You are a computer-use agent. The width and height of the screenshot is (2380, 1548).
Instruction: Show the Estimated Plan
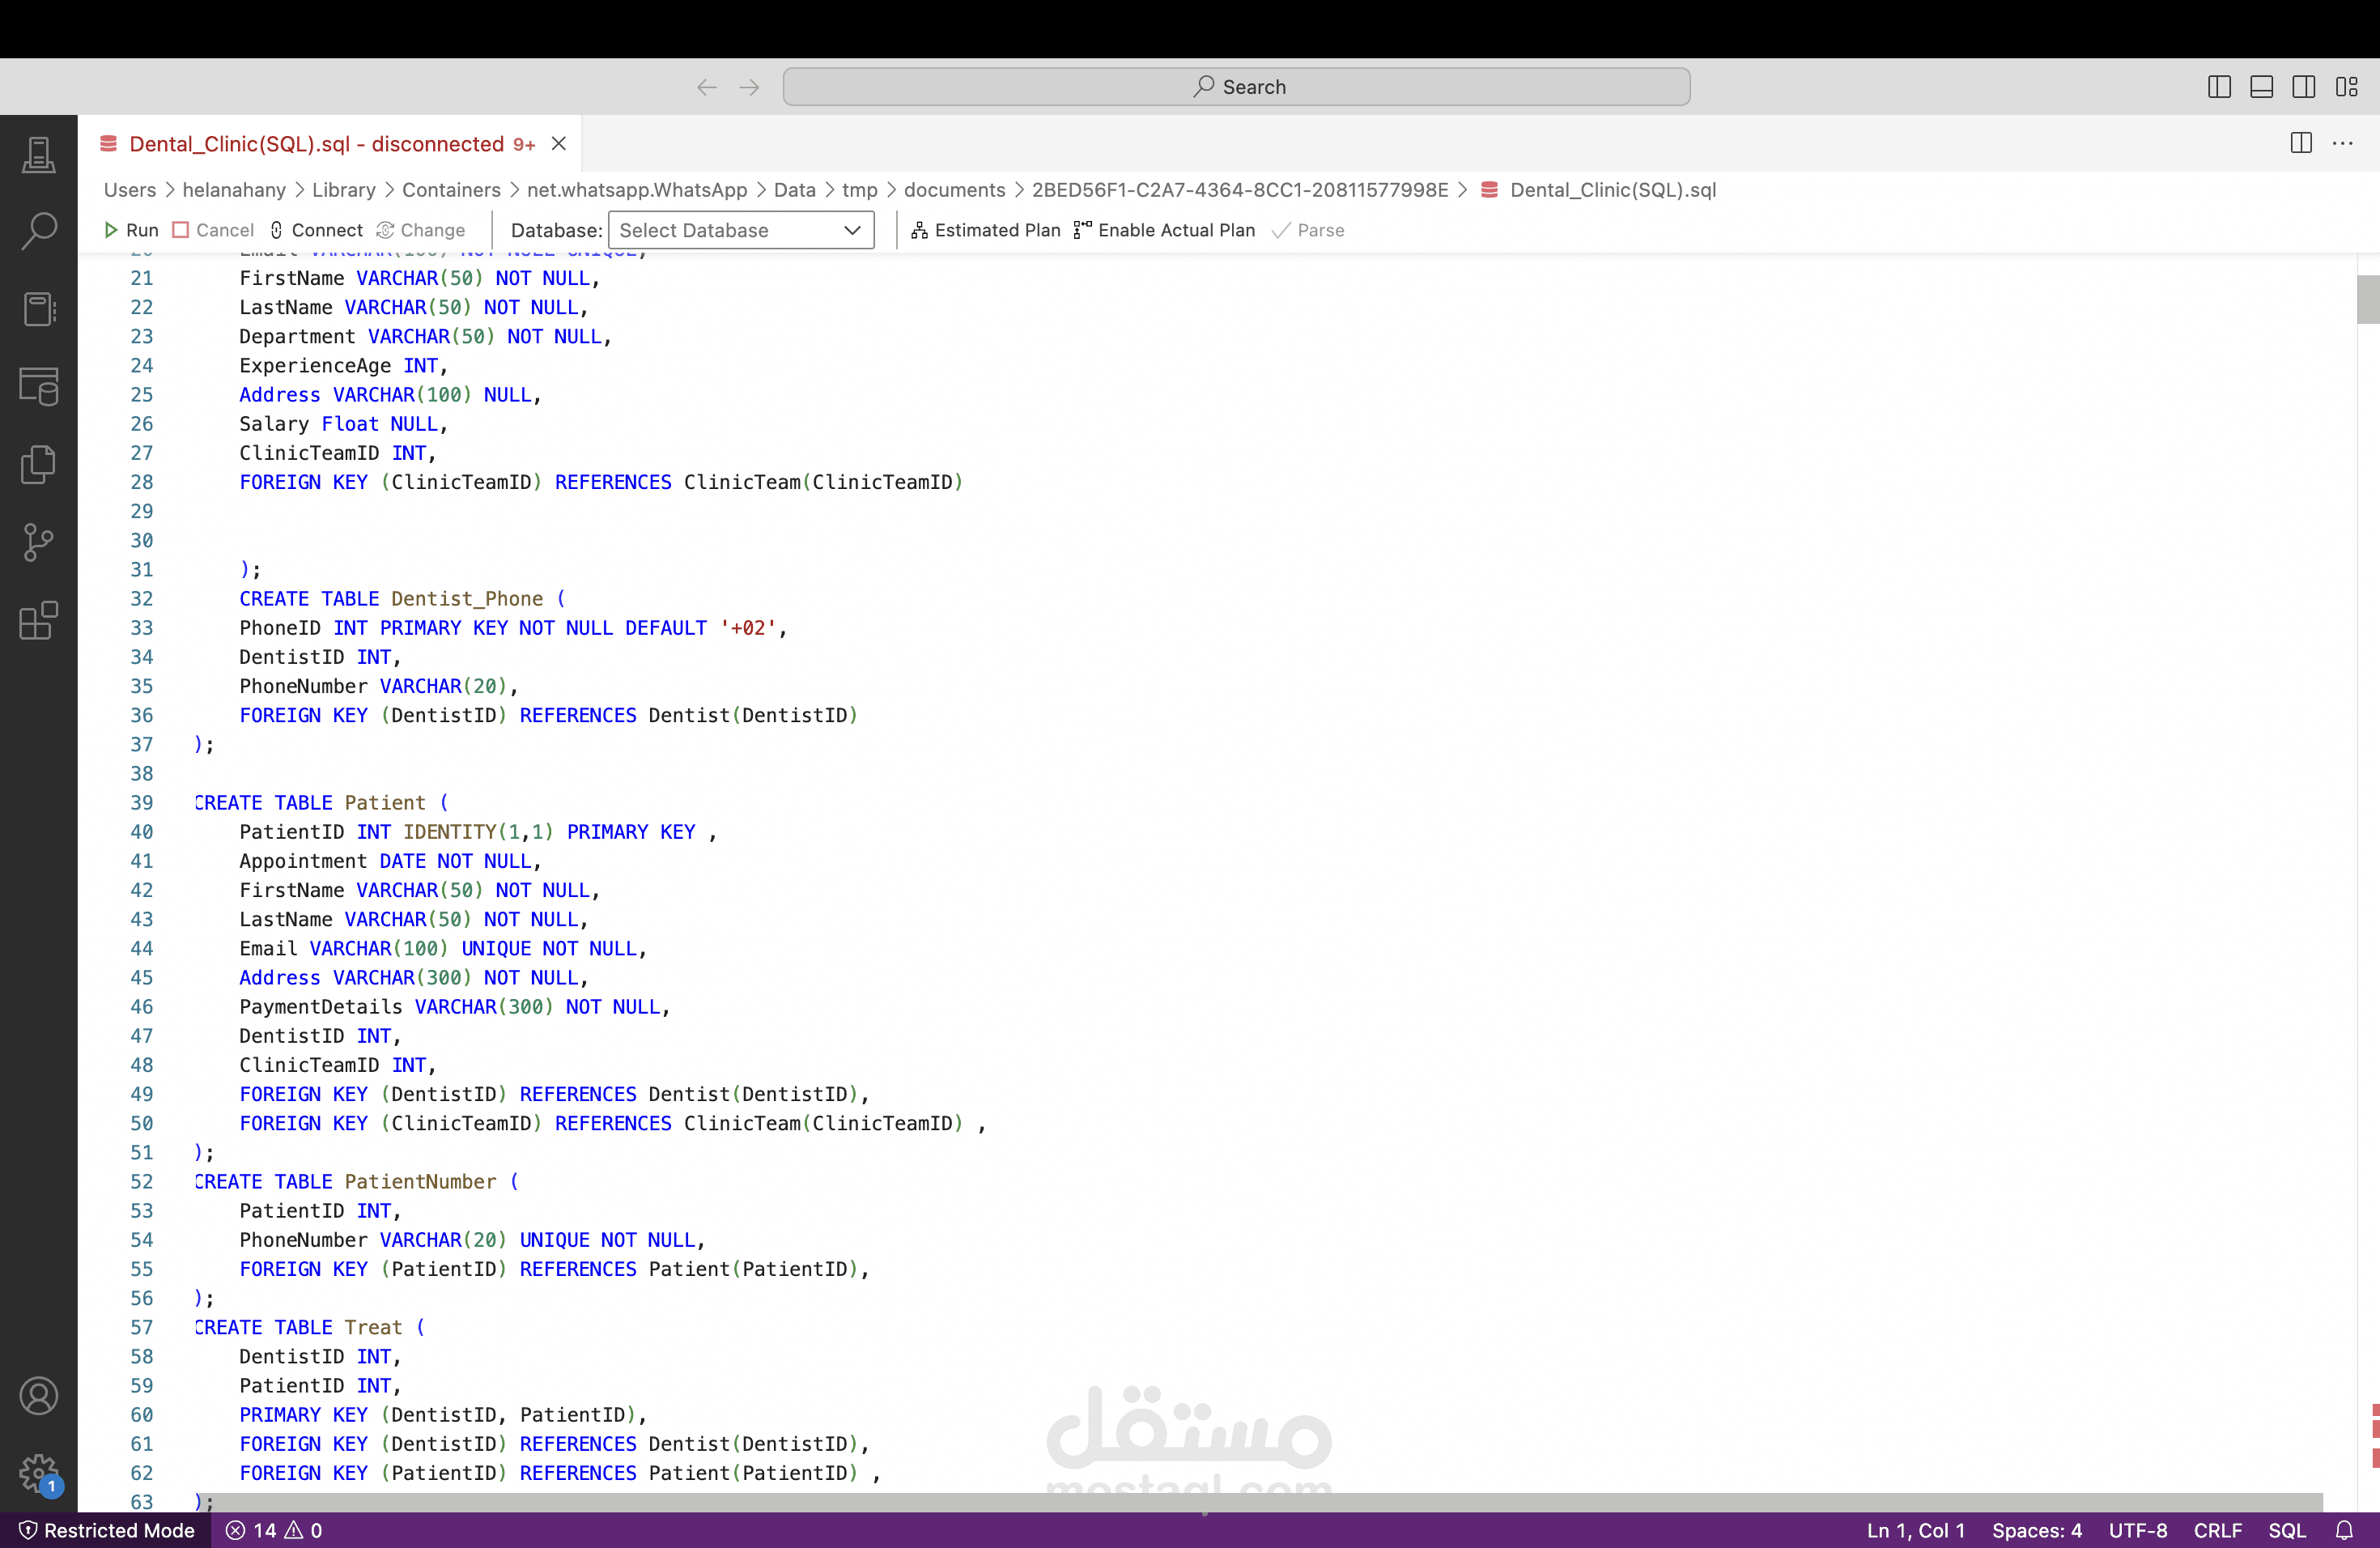pos(985,230)
